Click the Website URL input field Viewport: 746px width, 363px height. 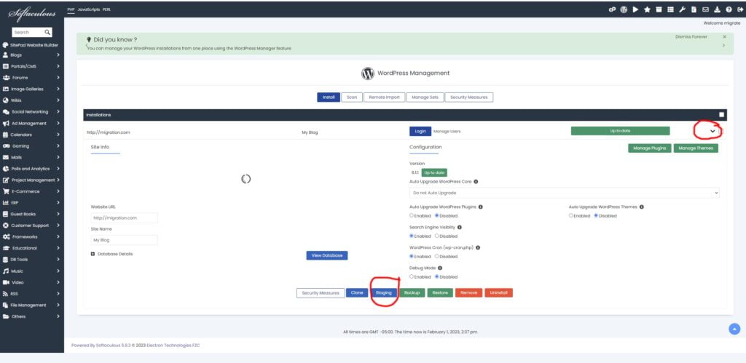pos(124,218)
